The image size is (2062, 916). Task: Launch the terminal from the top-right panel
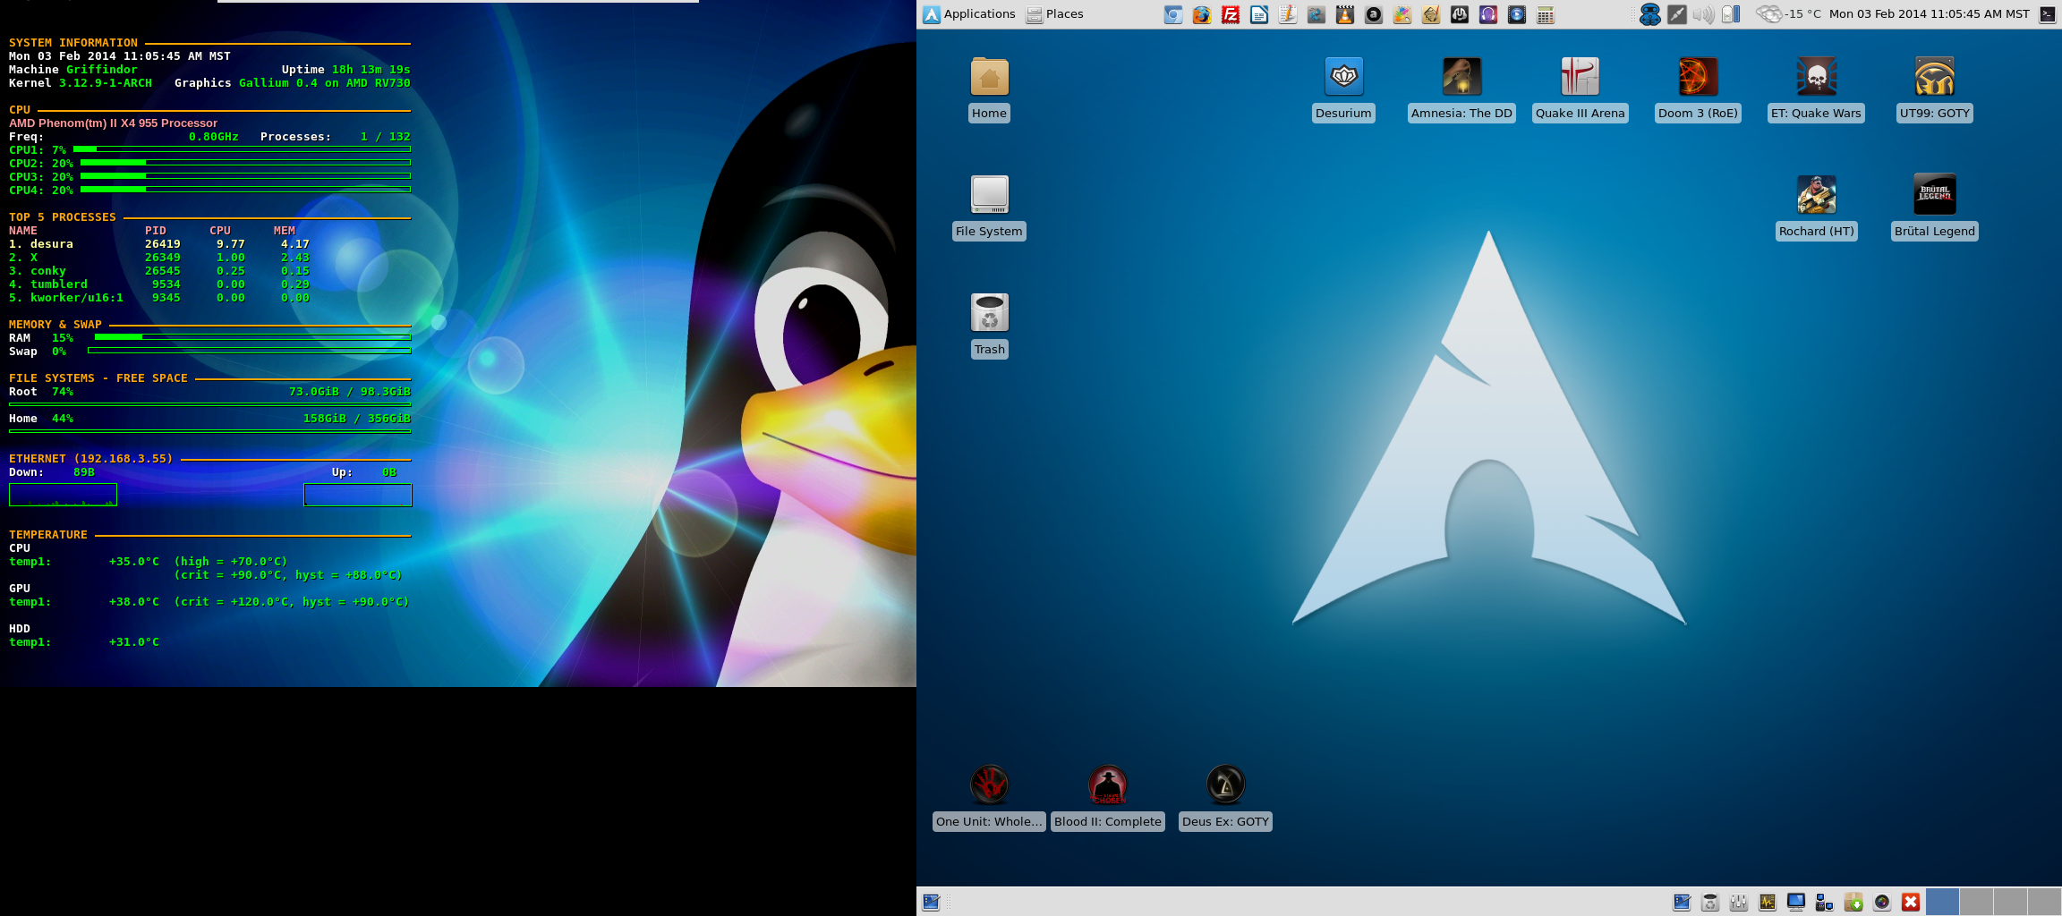2048,14
